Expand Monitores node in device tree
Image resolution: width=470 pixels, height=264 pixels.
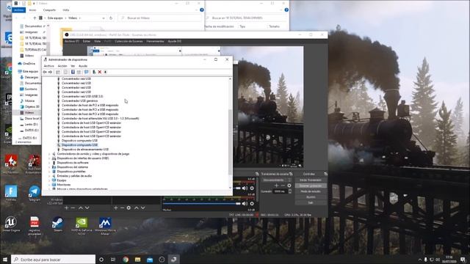click(x=49, y=185)
